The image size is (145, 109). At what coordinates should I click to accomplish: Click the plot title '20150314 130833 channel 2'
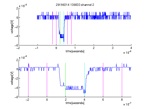pos(75,5)
